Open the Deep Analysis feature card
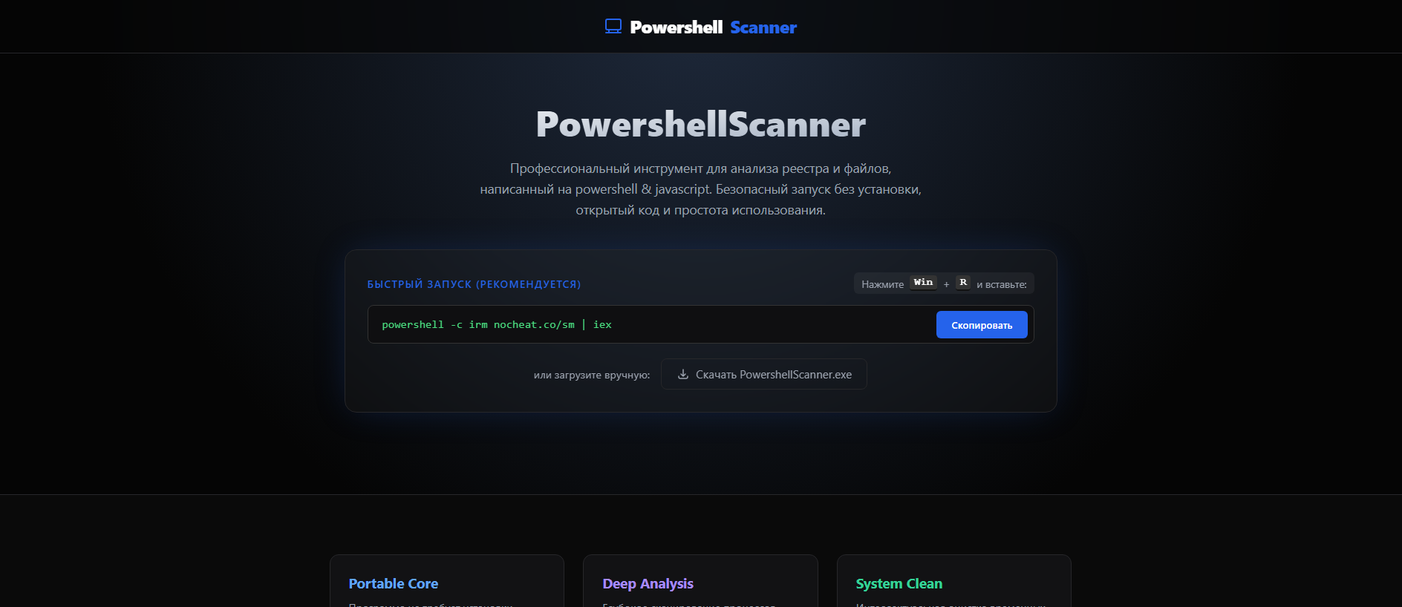1402x607 pixels. (700, 581)
